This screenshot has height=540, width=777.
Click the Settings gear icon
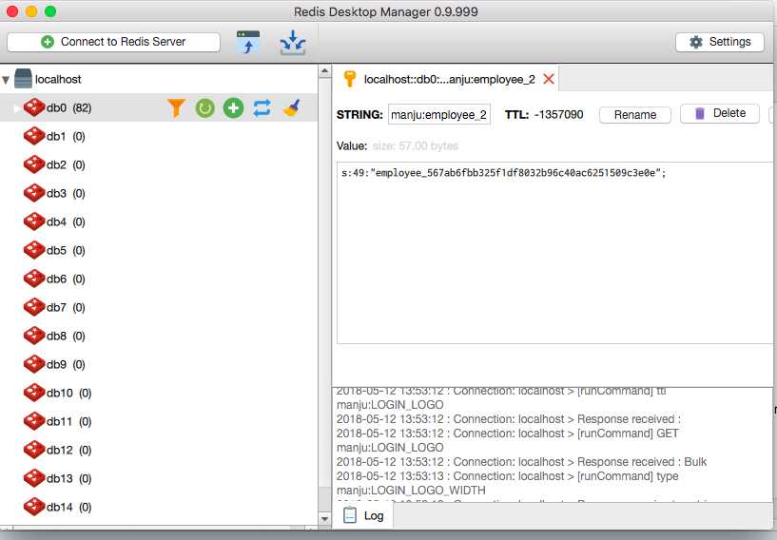point(696,42)
